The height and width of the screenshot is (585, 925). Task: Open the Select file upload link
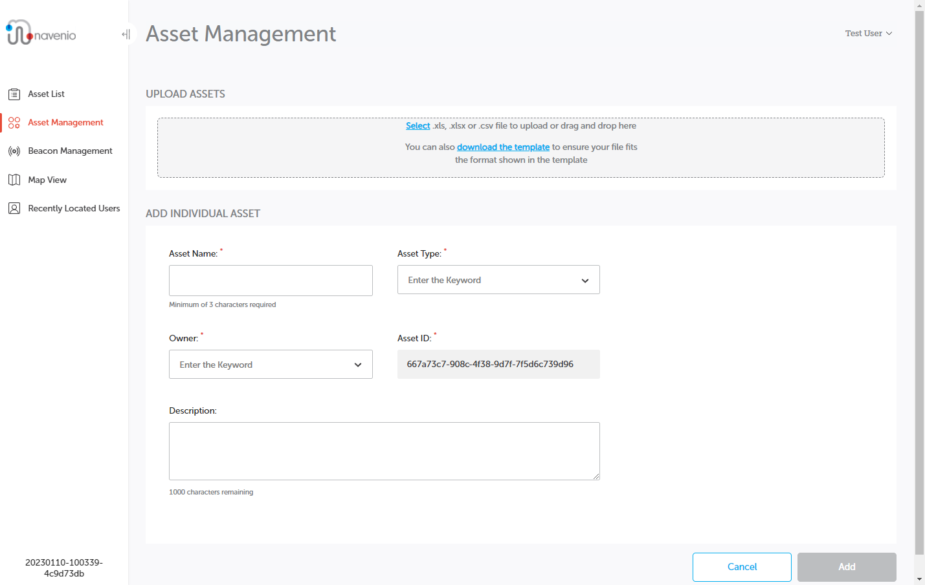click(x=418, y=125)
